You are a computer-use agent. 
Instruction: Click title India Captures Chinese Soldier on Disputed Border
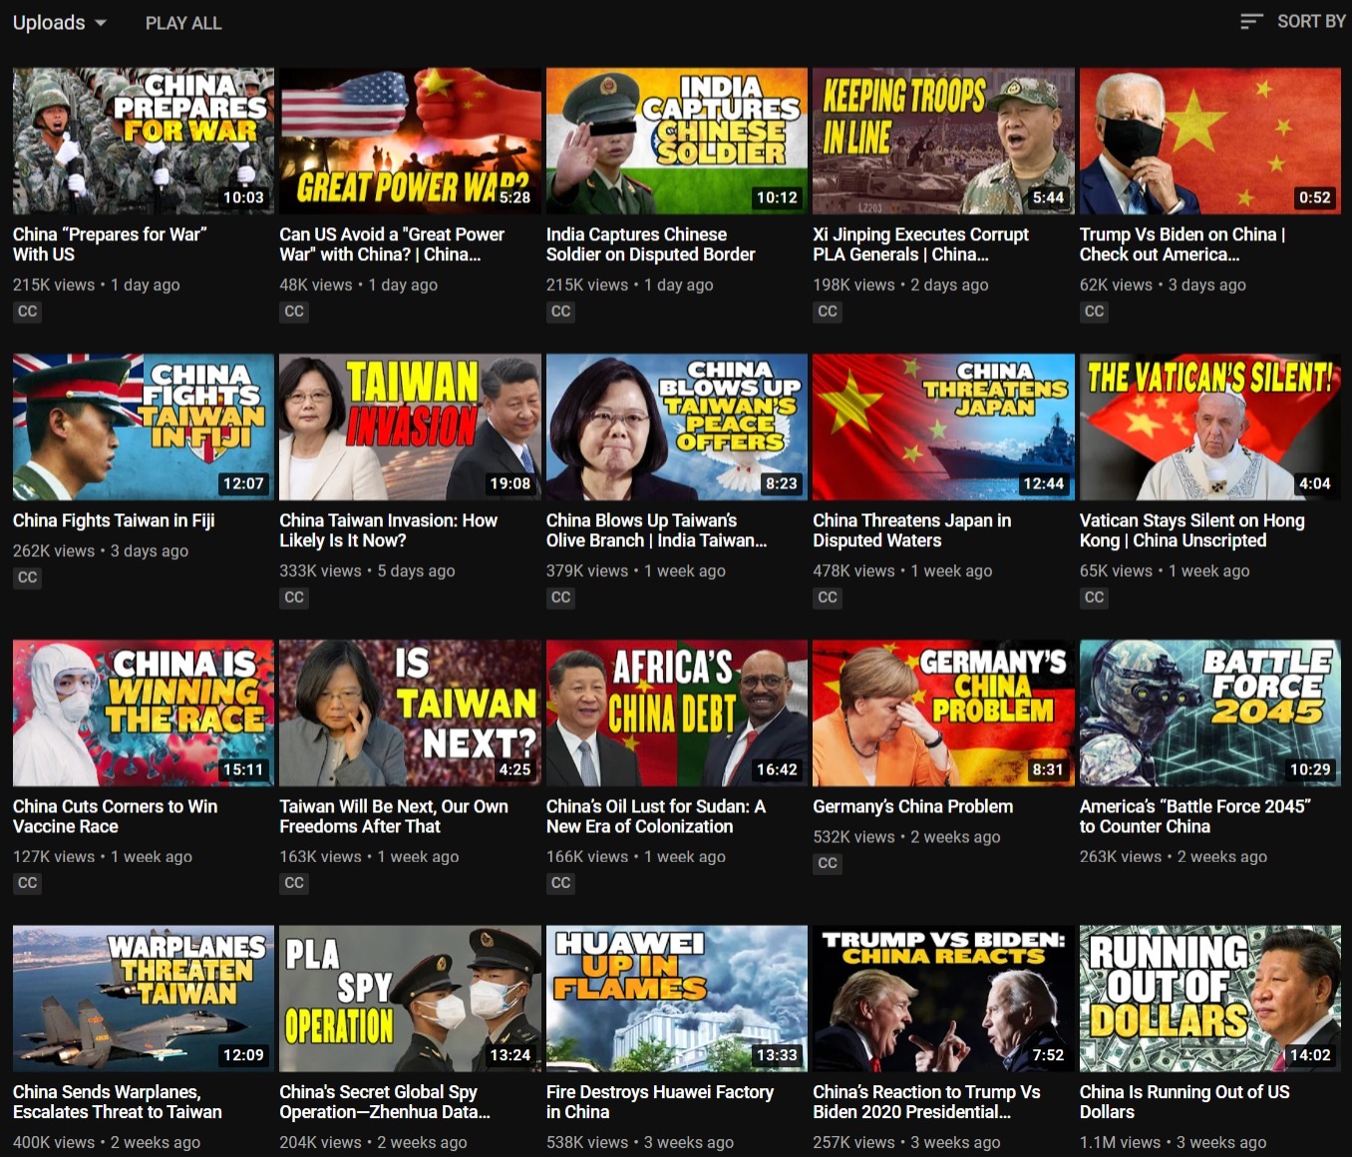pyautogui.click(x=650, y=244)
